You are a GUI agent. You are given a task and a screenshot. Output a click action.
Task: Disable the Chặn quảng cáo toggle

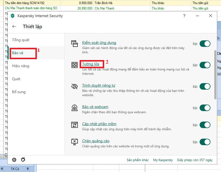click(205, 142)
